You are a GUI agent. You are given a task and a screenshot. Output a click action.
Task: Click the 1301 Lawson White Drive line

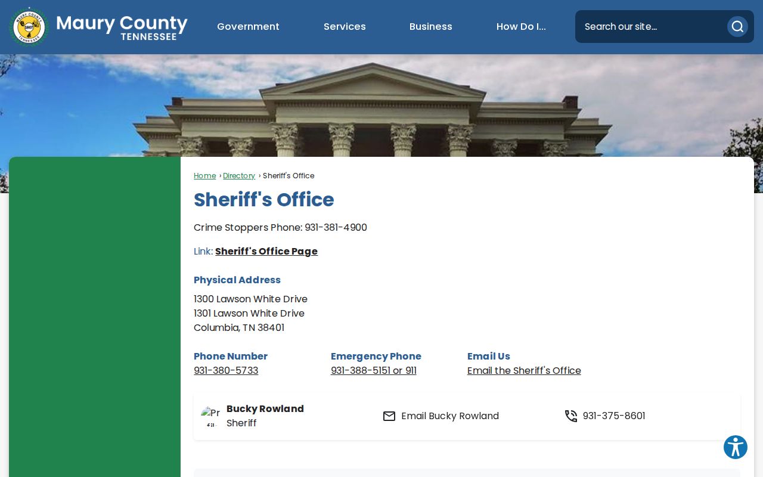(249, 314)
